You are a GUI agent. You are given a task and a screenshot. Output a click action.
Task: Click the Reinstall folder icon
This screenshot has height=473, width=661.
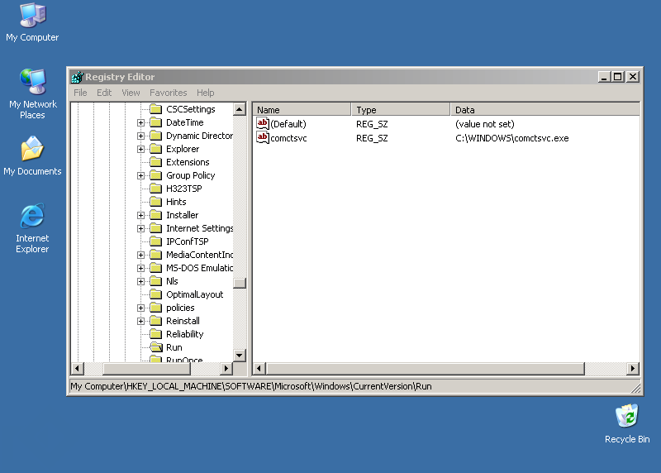coord(156,321)
